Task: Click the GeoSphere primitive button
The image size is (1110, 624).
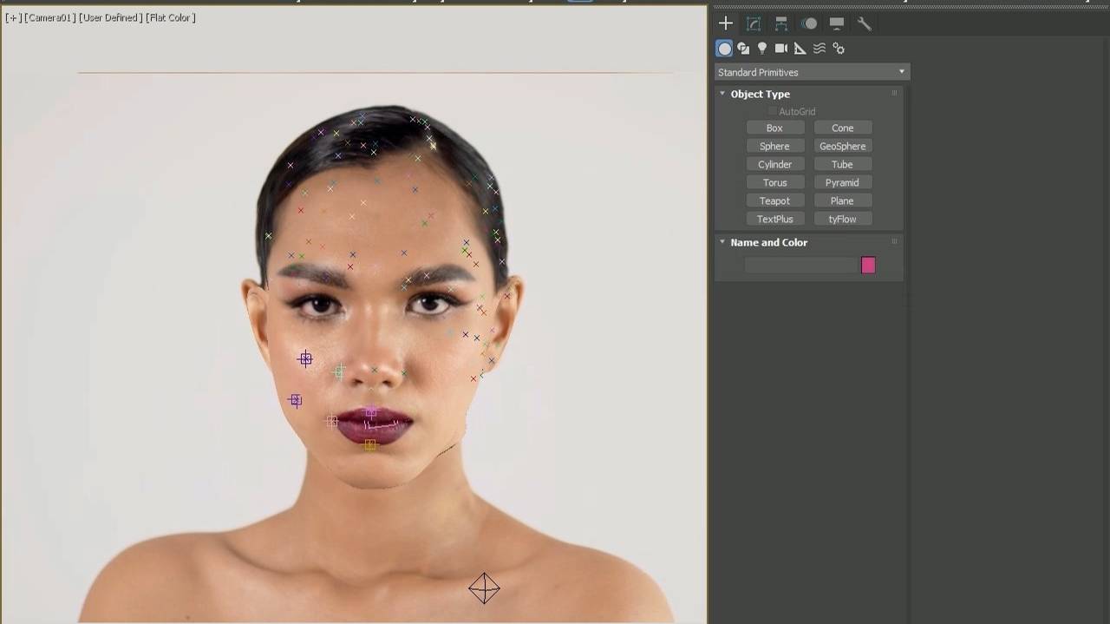Action: (x=842, y=146)
